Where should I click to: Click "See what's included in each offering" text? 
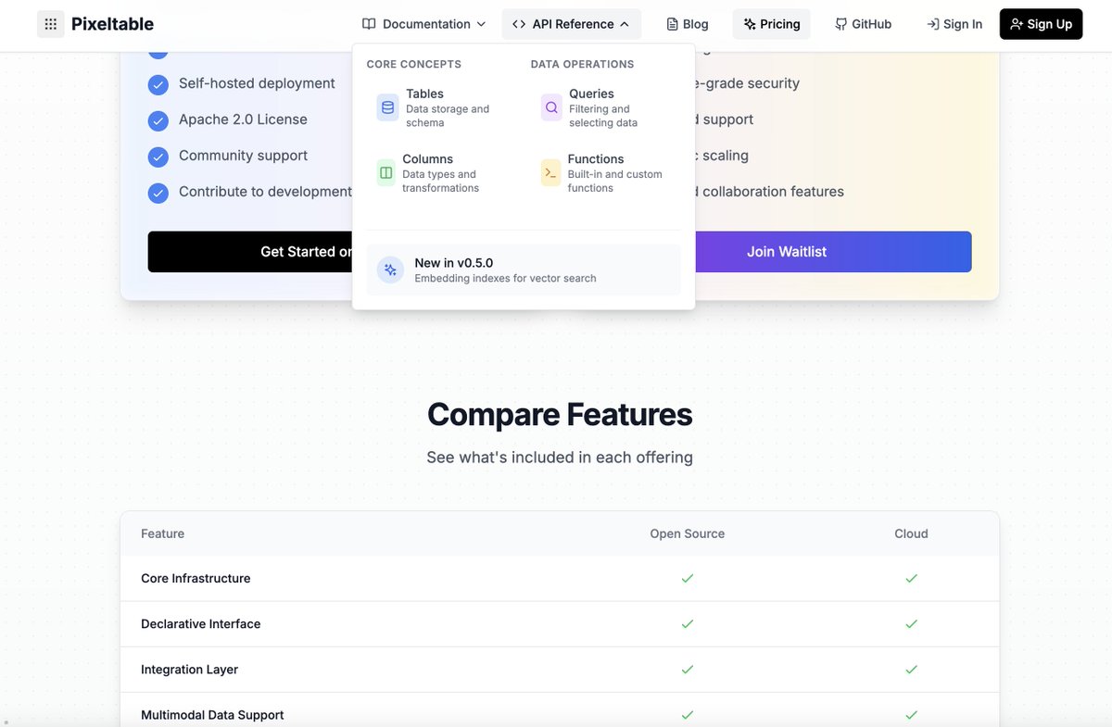pyautogui.click(x=560, y=458)
